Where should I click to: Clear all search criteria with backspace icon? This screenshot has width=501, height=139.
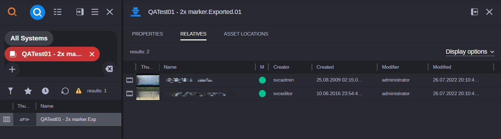click(109, 69)
